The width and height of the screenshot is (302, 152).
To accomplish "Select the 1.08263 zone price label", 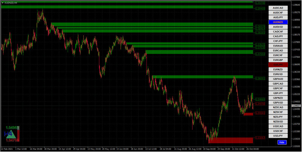I will (x=260, y=33).
